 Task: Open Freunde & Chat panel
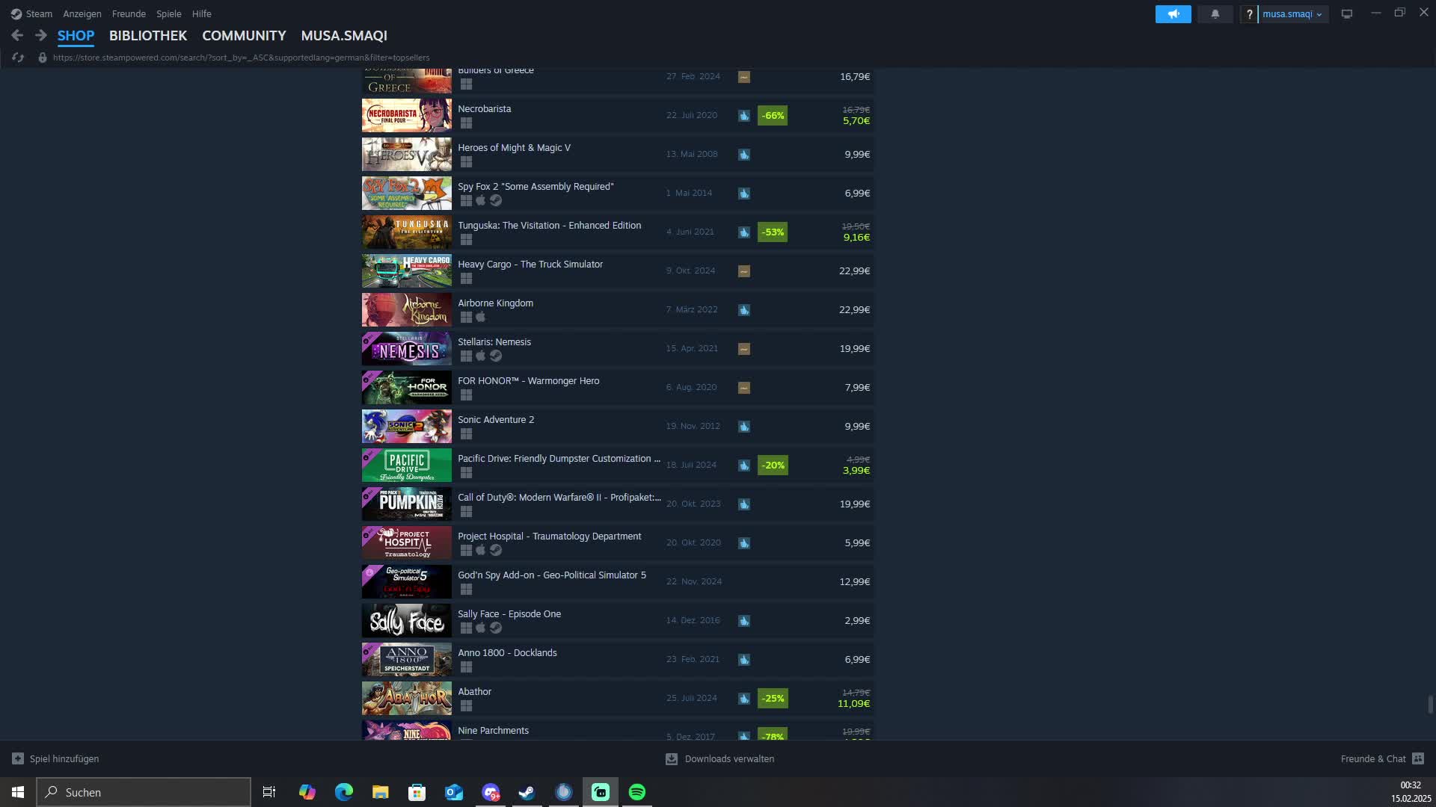pyautogui.click(x=1382, y=758)
